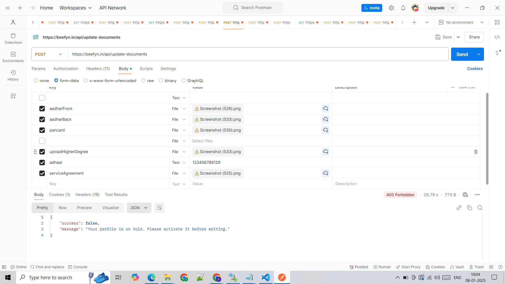Viewport: 505px width, 284px height.
Task: Delete the uploadHigherDegree row
Action: click(x=476, y=152)
